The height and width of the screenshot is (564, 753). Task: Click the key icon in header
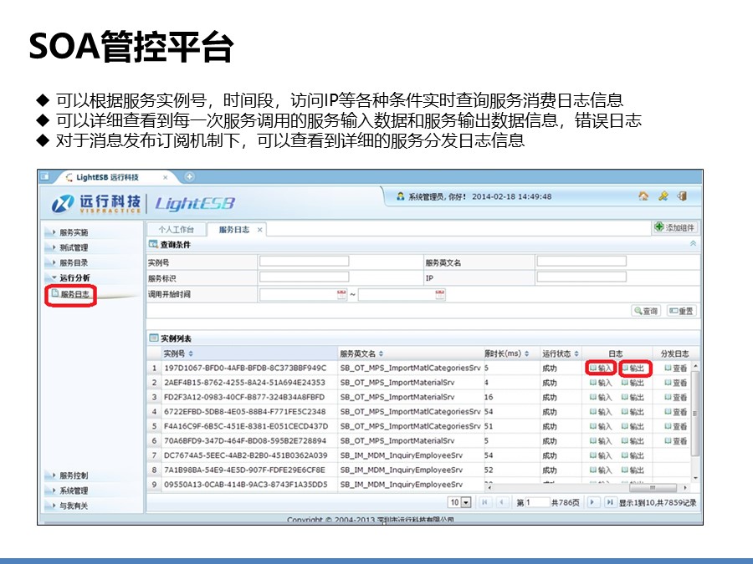pos(663,196)
